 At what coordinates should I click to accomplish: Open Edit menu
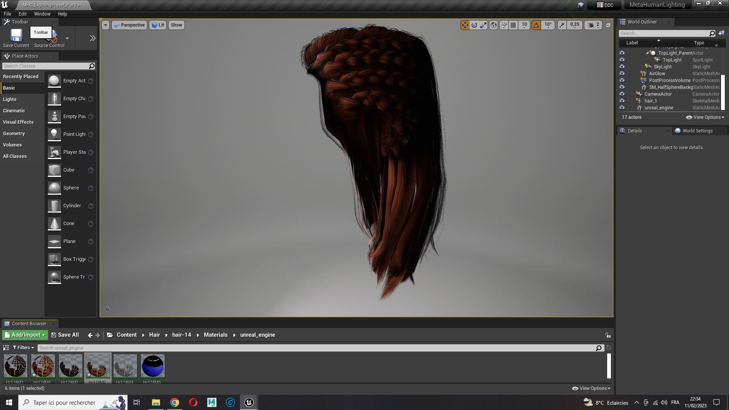coord(22,14)
